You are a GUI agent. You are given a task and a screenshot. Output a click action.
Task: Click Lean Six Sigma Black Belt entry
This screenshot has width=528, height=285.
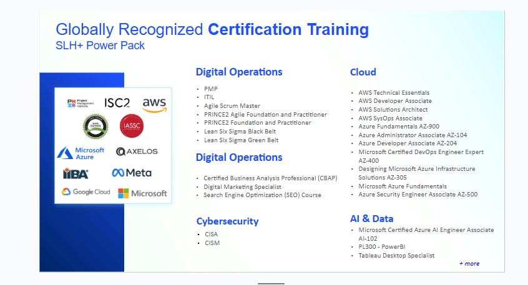[x=241, y=132]
